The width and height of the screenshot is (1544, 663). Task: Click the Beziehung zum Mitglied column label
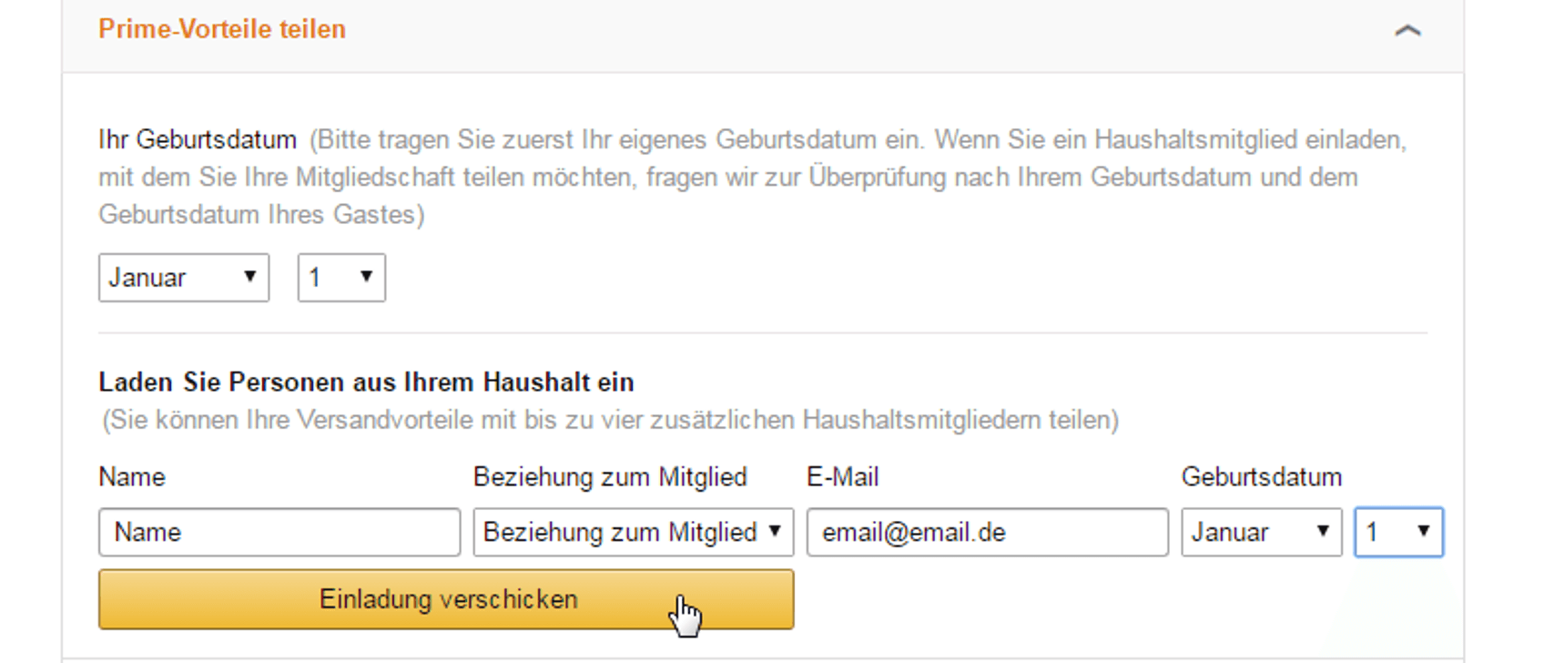[610, 477]
